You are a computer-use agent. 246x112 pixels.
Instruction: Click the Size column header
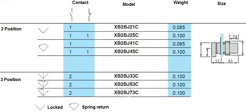222,3
